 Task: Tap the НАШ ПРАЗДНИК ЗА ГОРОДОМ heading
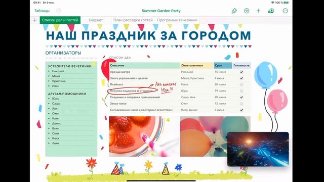(x=148, y=35)
